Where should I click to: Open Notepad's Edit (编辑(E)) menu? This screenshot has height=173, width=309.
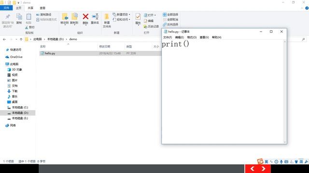(179, 37)
